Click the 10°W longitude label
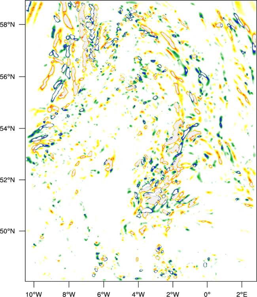Image resolution: width=257 pixels, height=297 pixels. (x=34, y=294)
